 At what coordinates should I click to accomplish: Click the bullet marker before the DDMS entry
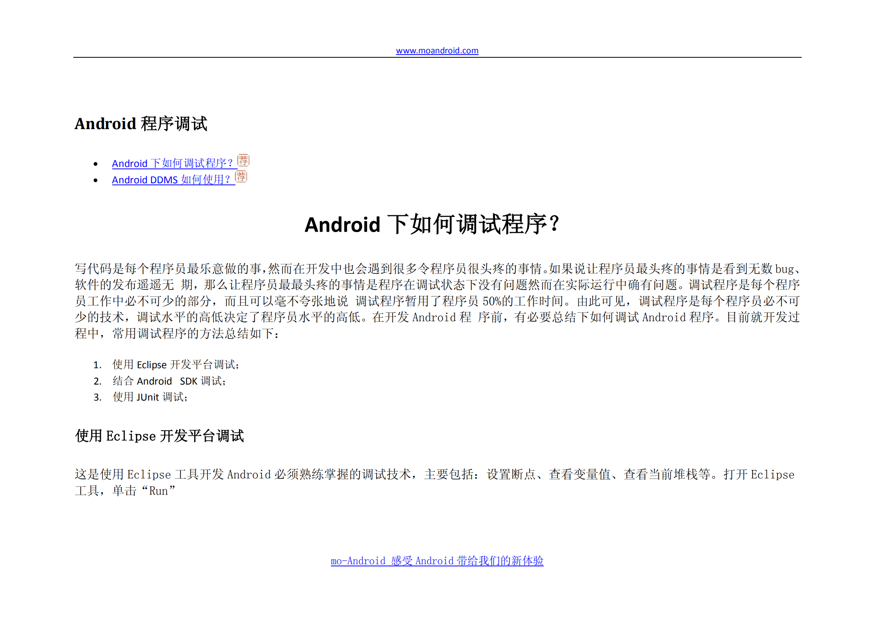[x=96, y=180]
